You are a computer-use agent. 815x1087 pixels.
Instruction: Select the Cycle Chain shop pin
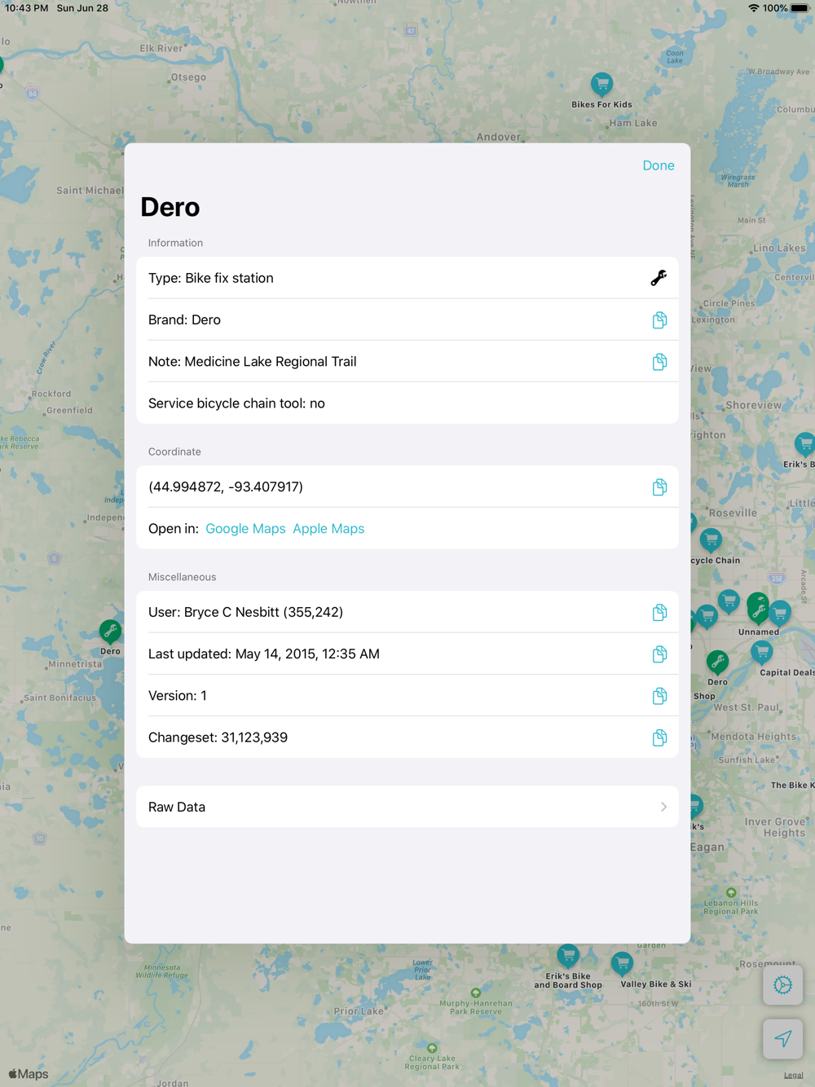[x=711, y=540]
